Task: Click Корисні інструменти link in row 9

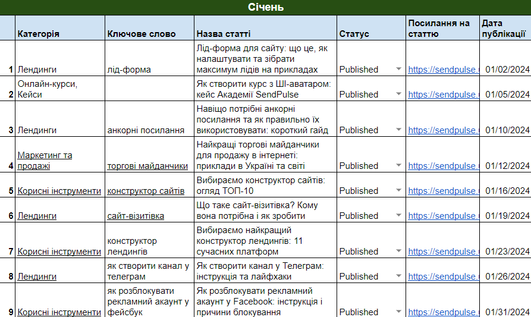Action: click(59, 312)
